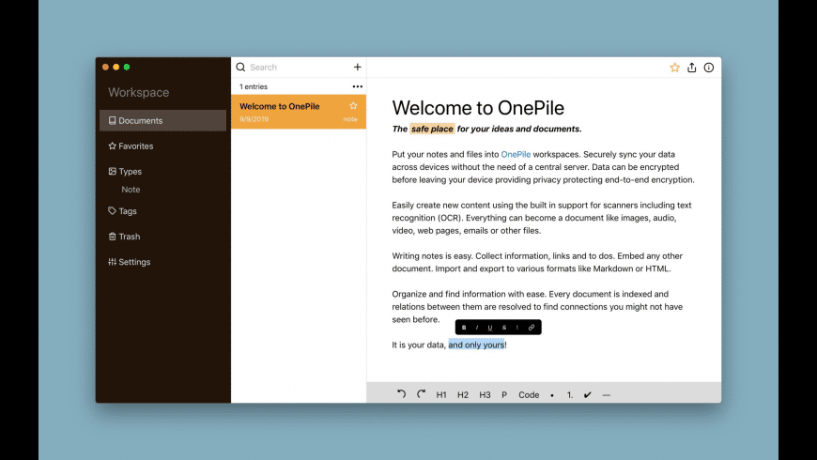Click the search magnifier icon

pos(240,67)
